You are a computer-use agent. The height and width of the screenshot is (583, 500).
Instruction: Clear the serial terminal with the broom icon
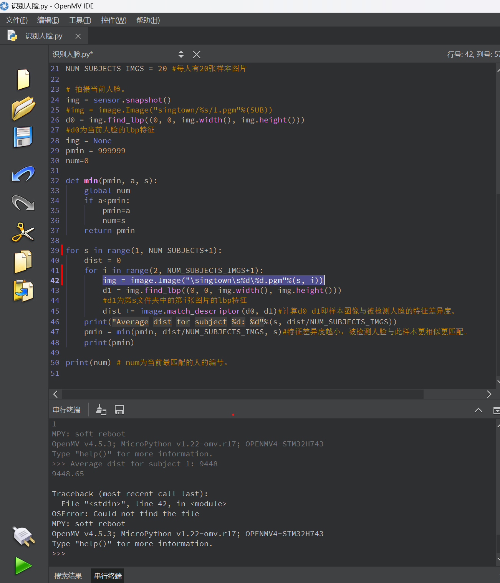pyautogui.click(x=101, y=410)
